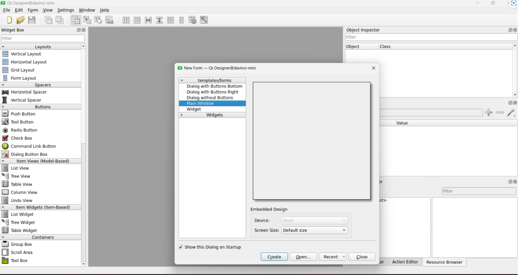Image resolution: width=519 pixels, height=275 pixels.
Task: Click the Break Layout toolbar icon
Action: (192, 20)
